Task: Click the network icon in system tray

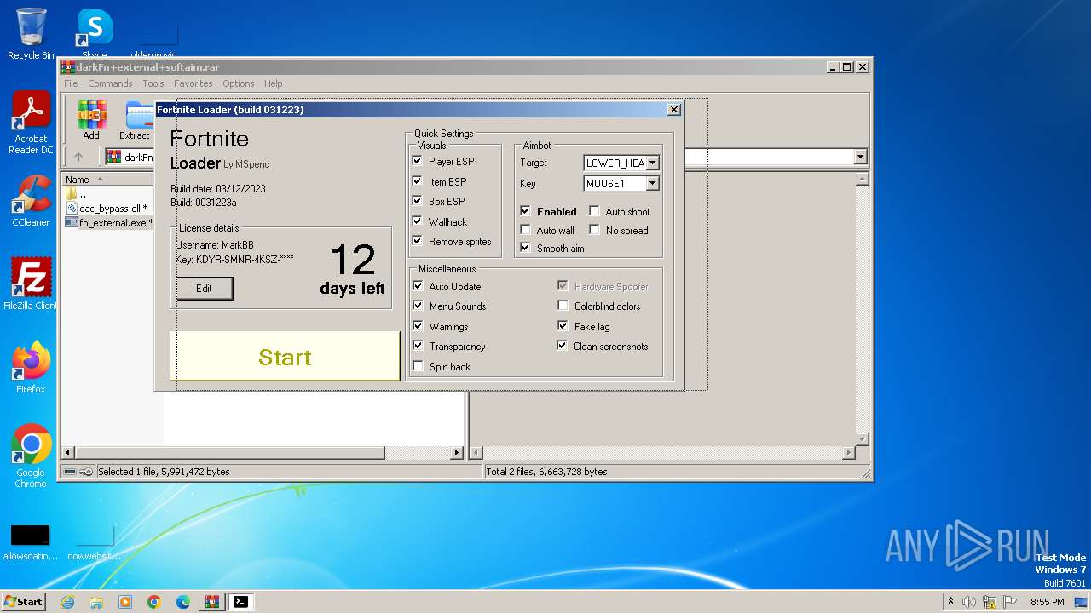Action: coord(990,602)
